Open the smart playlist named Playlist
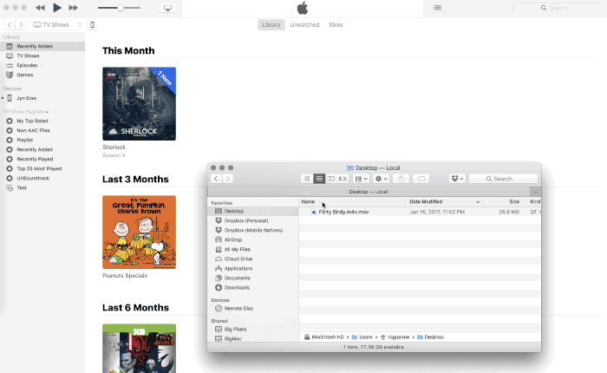 [x=42, y=140]
